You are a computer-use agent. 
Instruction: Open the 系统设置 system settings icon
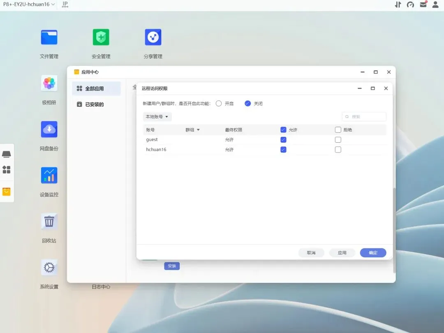49,268
